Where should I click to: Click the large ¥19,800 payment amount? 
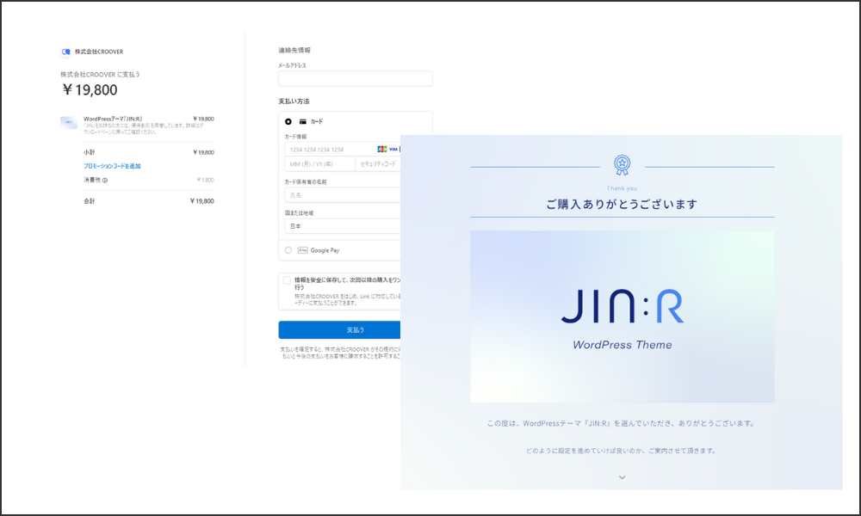pyautogui.click(x=90, y=90)
